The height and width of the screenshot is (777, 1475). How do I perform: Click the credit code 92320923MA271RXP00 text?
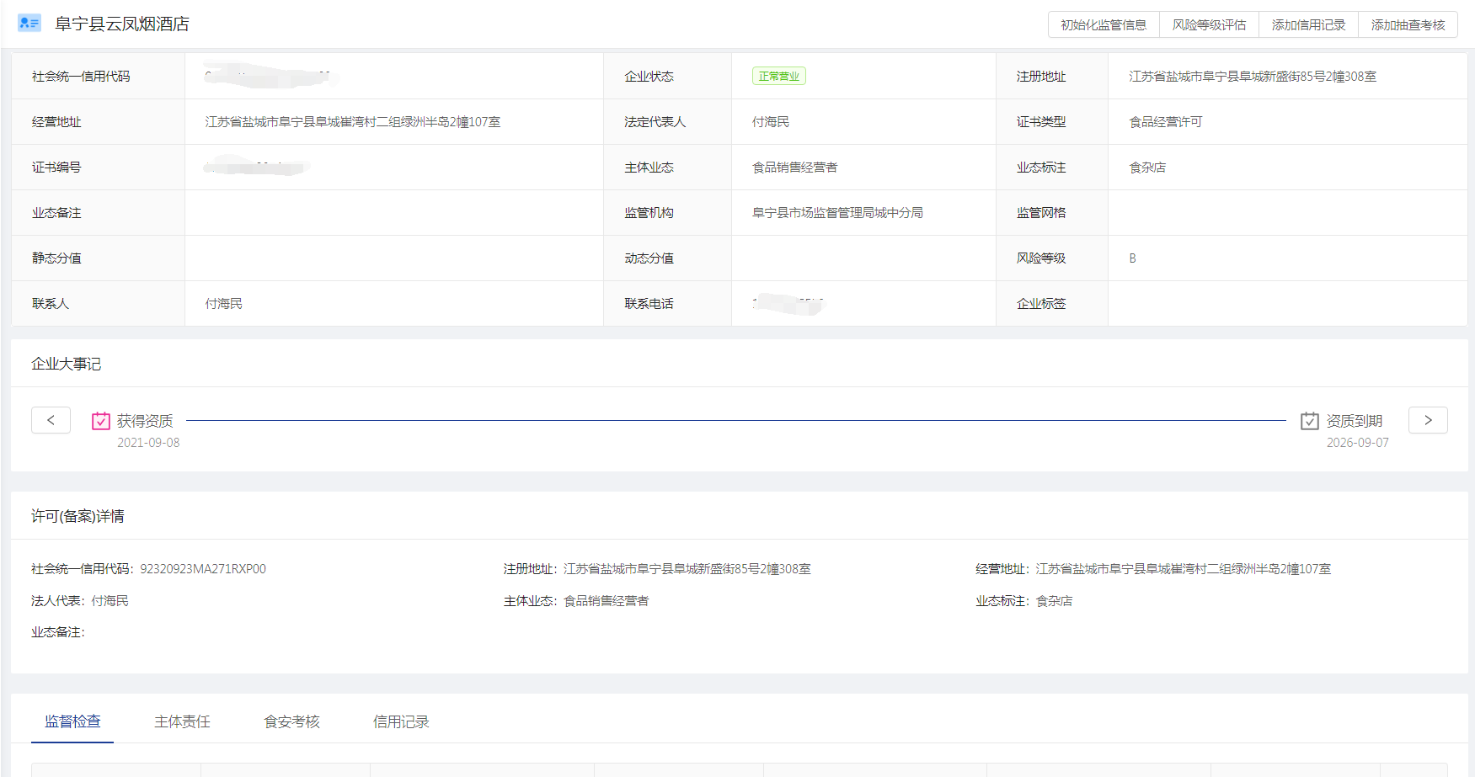(x=203, y=569)
